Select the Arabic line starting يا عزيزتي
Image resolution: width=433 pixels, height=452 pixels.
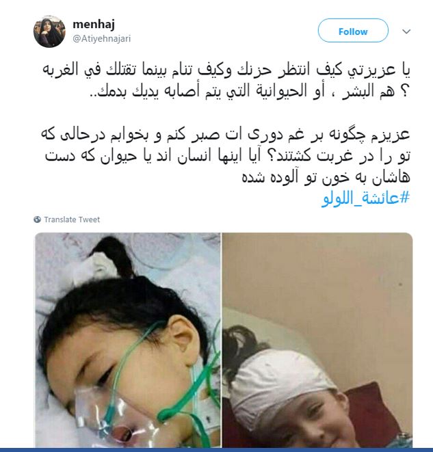(226, 70)
